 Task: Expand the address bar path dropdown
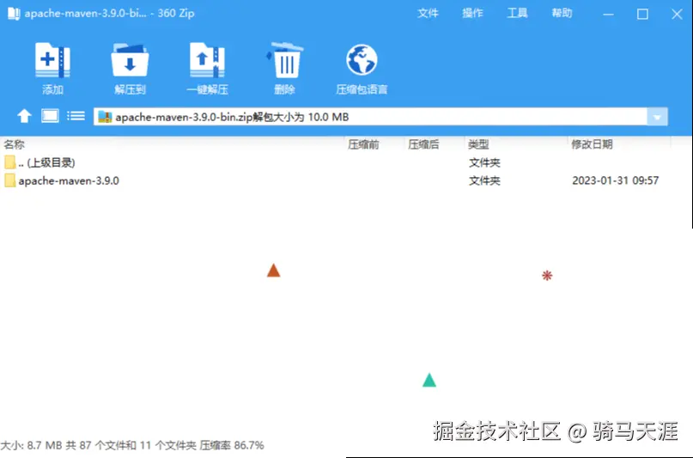tap(657, 117)
